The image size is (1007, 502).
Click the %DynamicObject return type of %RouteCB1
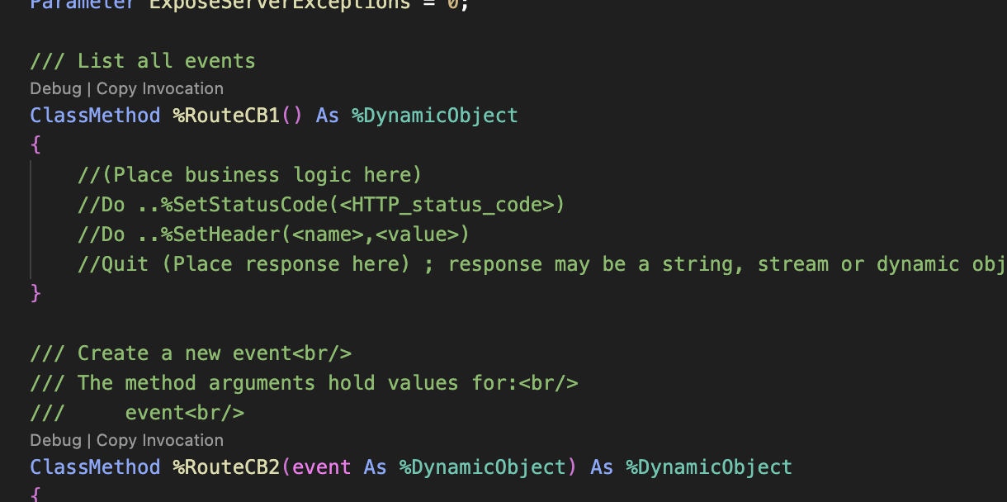click(435, 116)
